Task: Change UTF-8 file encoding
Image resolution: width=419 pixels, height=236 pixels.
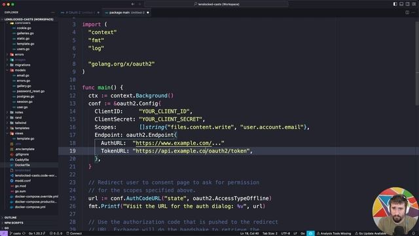Action: click(x=285, y=233)
